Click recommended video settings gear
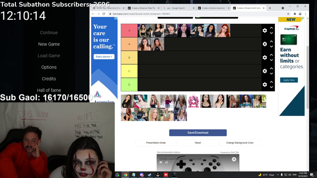Viewport: 317px width, 178px height. 234,159
